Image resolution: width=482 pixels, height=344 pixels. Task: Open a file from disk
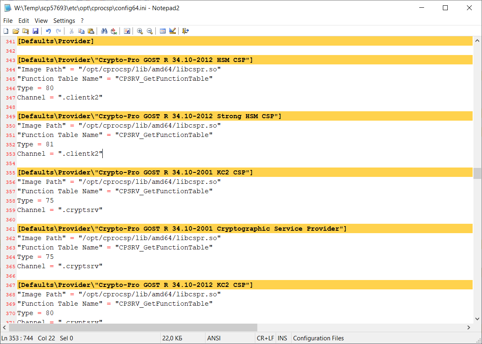(x=16, y=31)
